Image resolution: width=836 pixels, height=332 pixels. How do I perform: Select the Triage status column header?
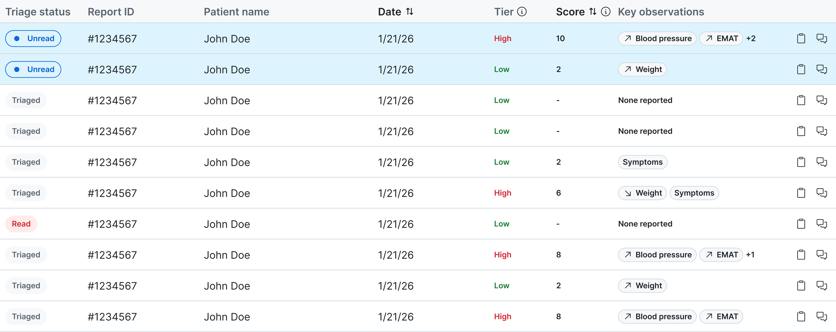[38, 12]
